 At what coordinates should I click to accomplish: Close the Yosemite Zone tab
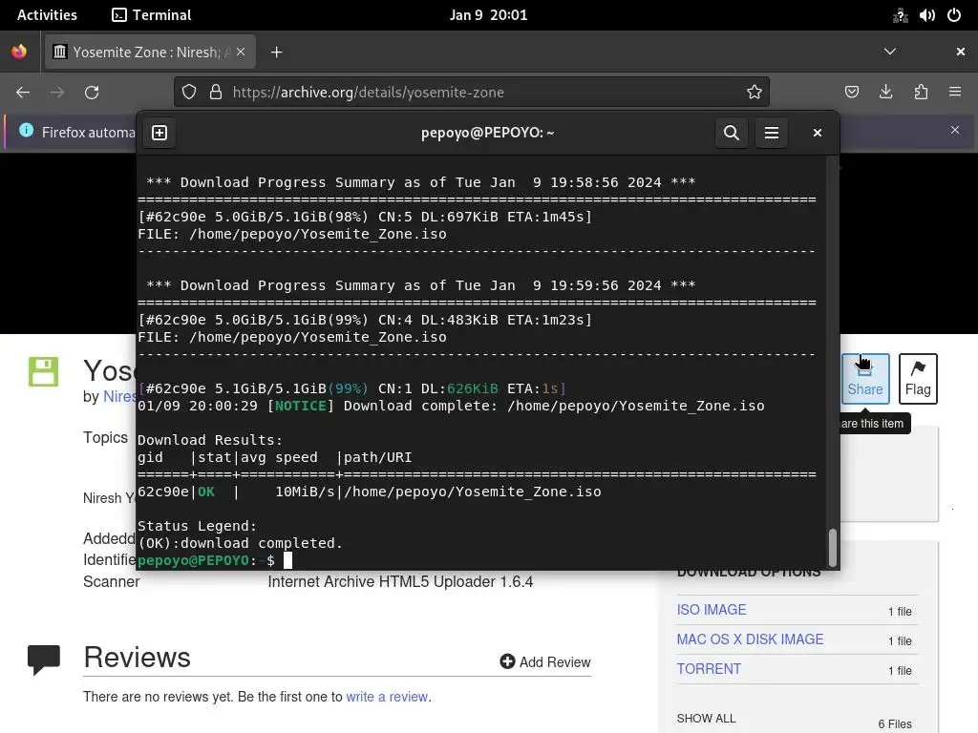point(241,52)
